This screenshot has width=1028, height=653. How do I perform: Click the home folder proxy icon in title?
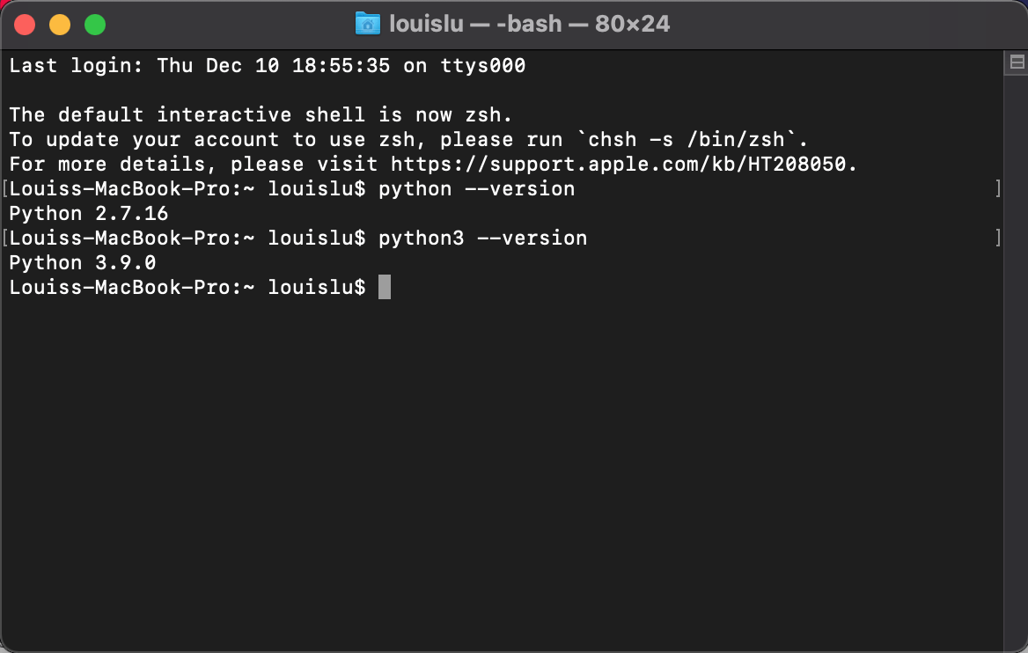[368, 24]
